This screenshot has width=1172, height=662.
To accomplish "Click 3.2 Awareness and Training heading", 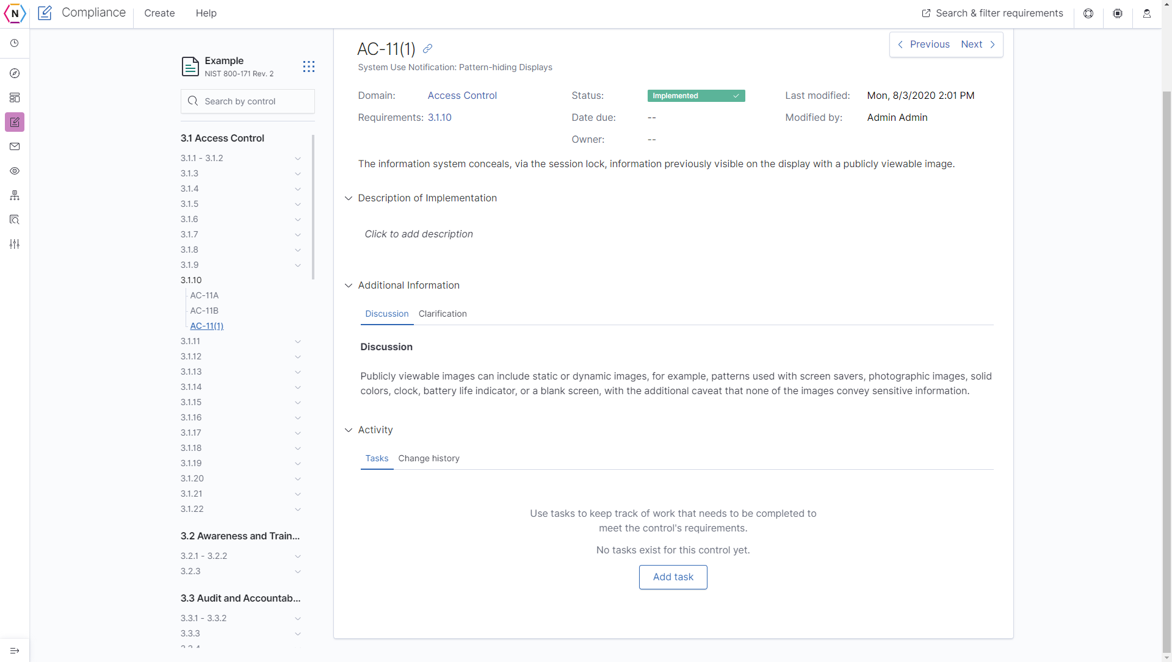I will coord(240,536).
